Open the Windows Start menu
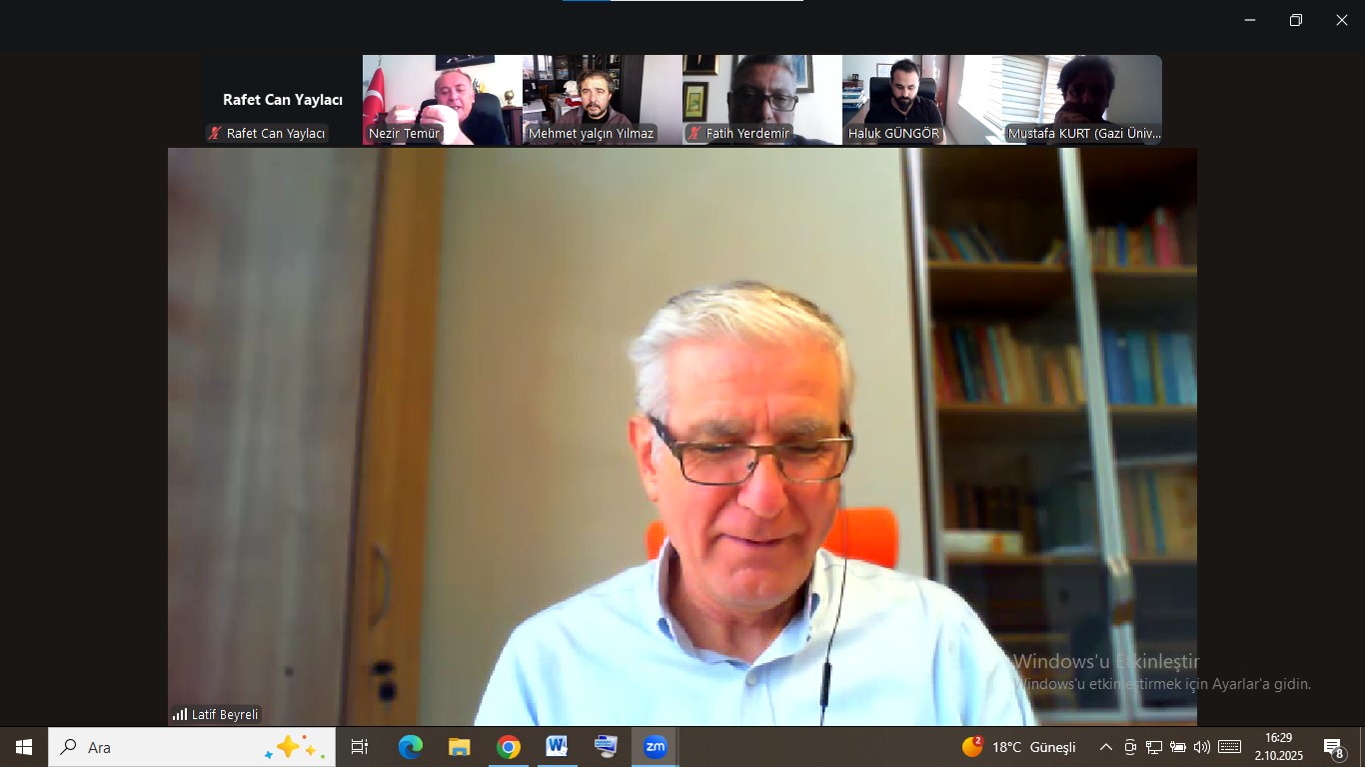Screen dimensions: 1365x767 [24, 747]
